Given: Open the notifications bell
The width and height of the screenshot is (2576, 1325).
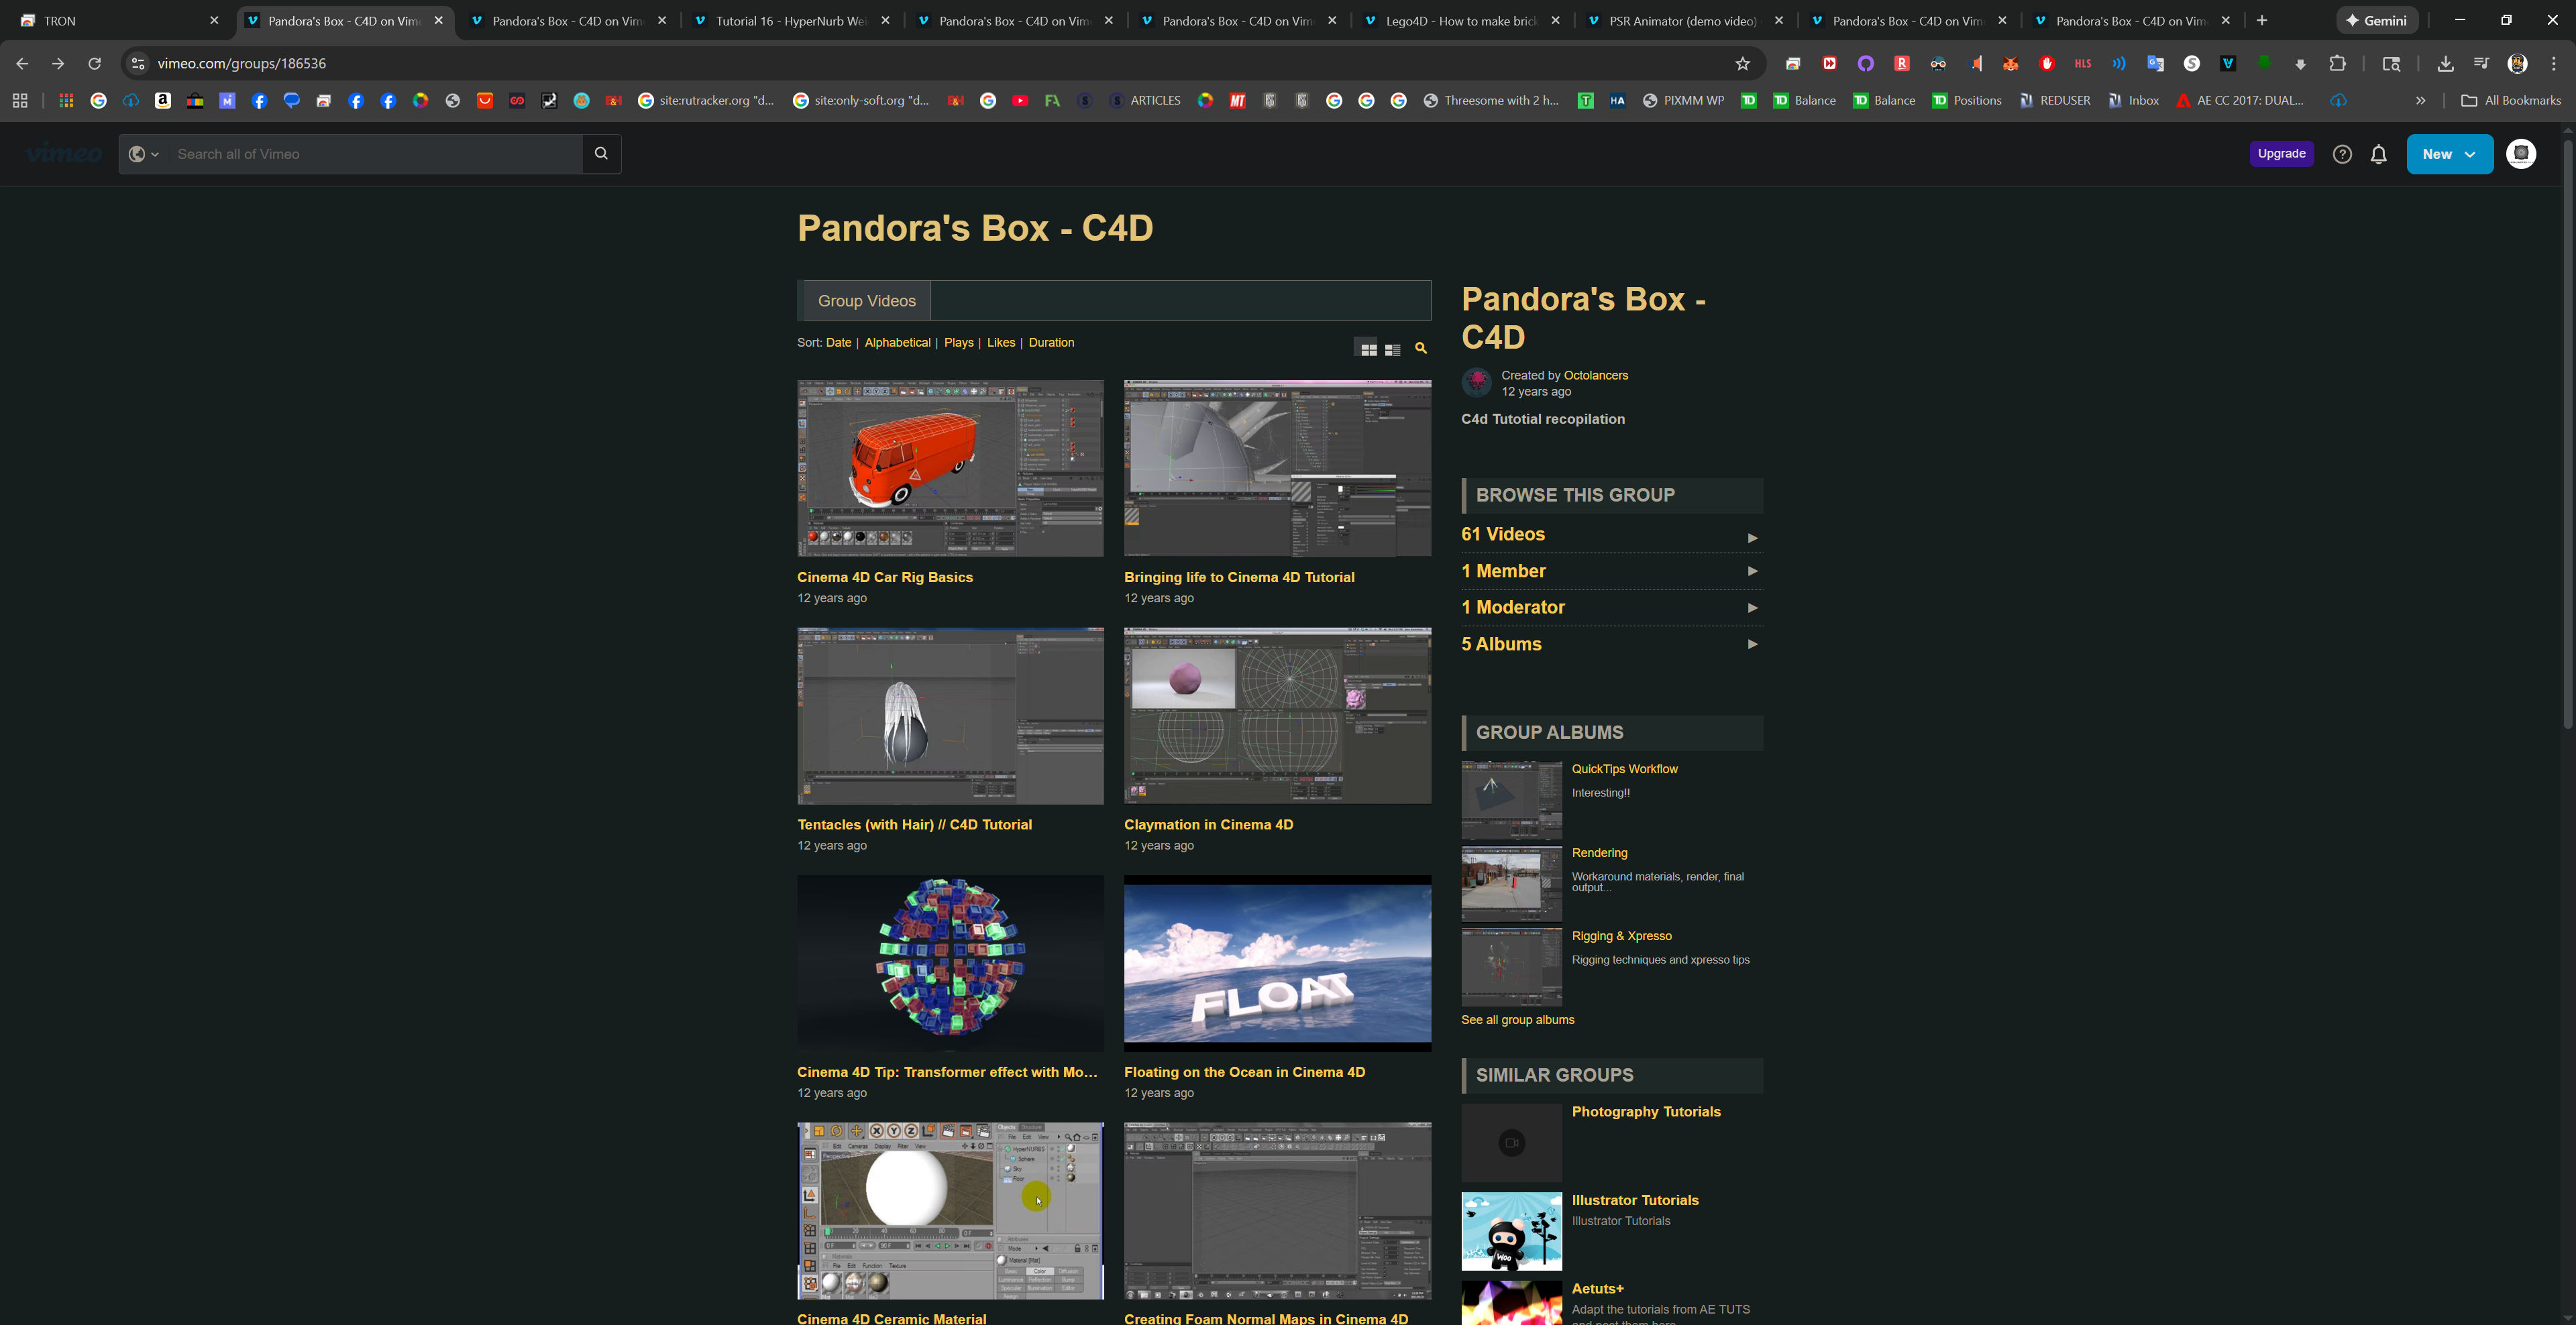Looking at the screenshot, I should (x=2378, y=154).
